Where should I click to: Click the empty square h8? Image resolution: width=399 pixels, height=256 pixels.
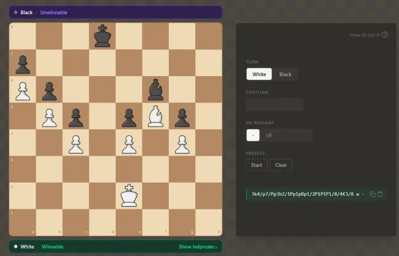pyautogui.click(x=208, y=36)
